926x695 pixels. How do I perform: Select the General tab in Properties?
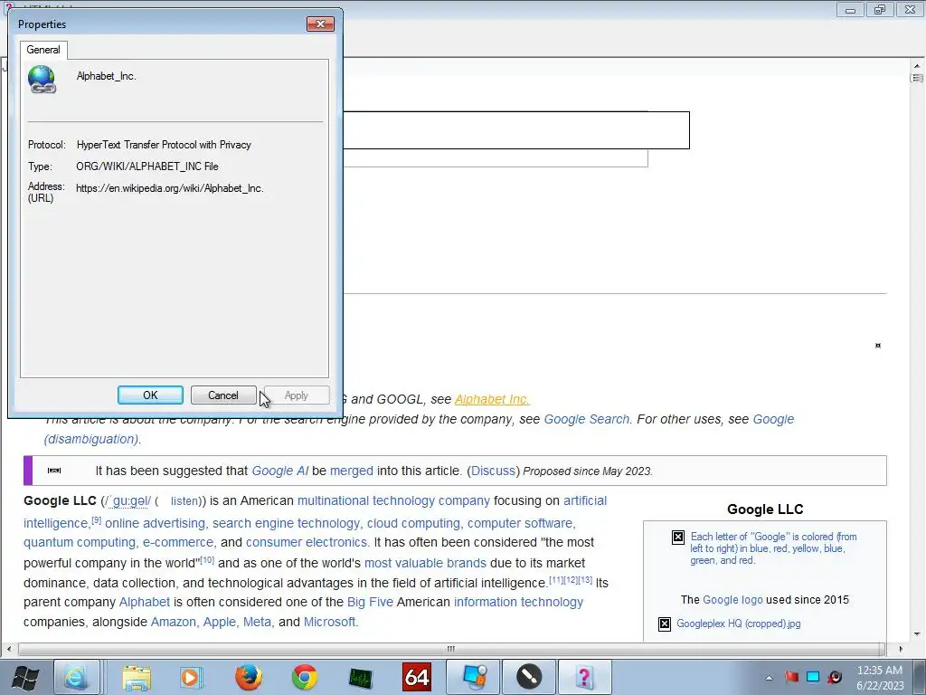coord(43,50)
